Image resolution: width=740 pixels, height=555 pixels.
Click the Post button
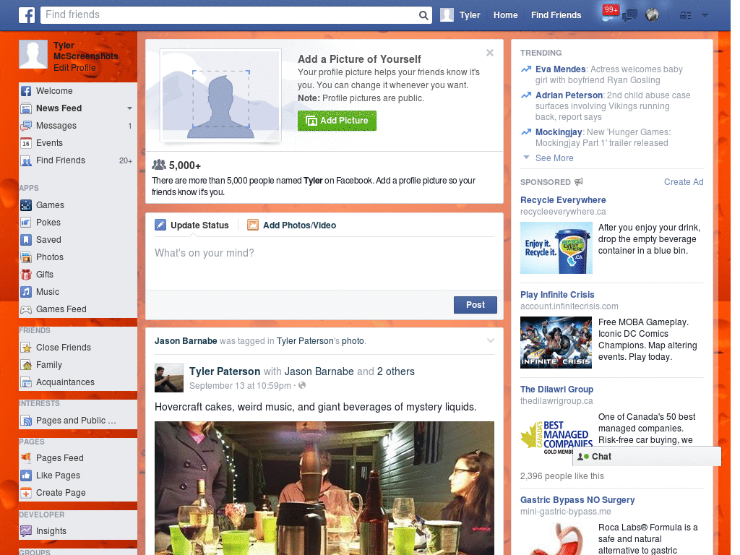[476, 305]
